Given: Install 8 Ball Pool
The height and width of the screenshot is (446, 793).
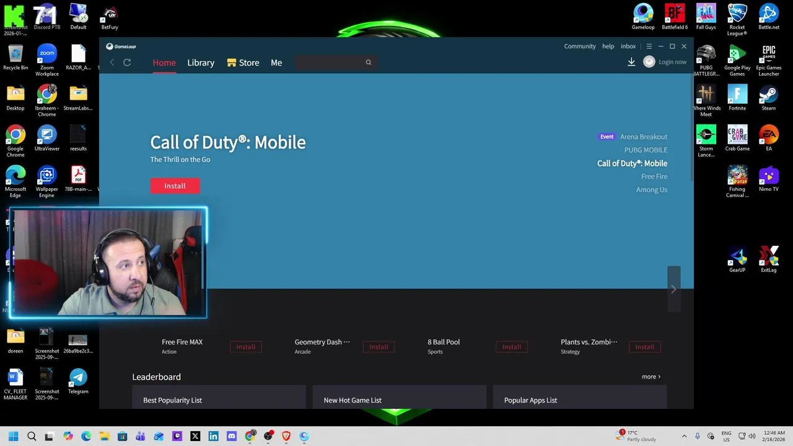Looking at the screenshot, I should coord(512,347).
